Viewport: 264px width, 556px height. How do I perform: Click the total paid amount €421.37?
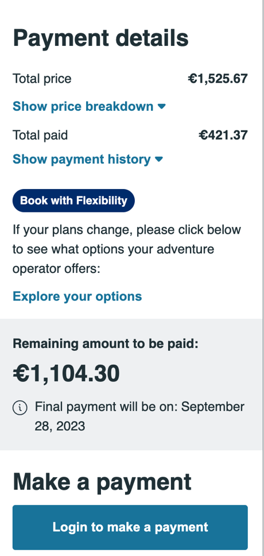point(223,135)
